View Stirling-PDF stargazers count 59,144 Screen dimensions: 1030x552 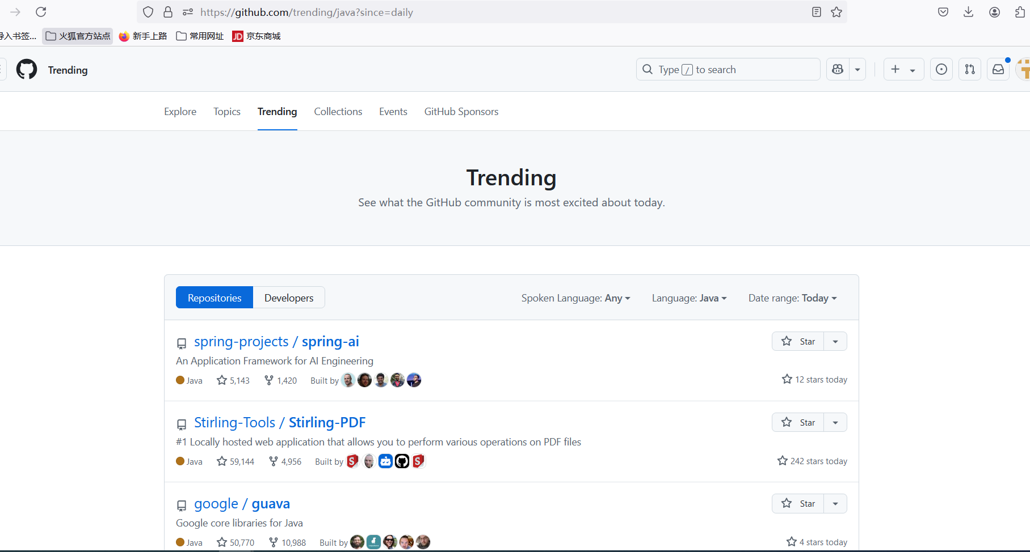(x=236, y=461)
